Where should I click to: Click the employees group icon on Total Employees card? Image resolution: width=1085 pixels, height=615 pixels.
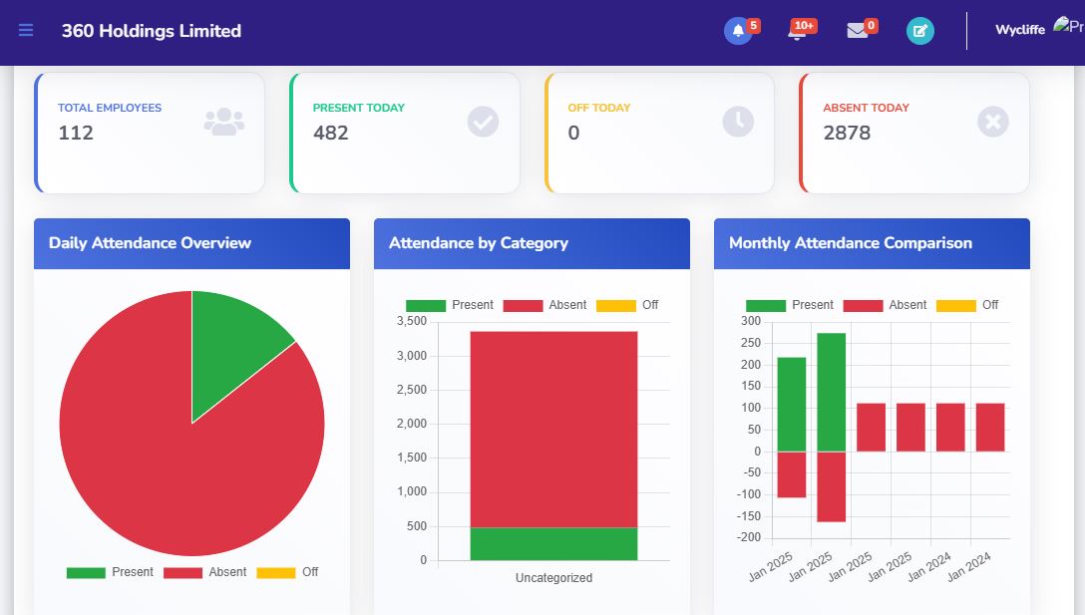[x=226, y=121]
